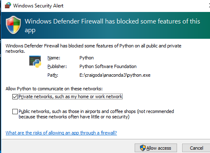Click the Cancel button
The image size is (210, 153).
196,148
